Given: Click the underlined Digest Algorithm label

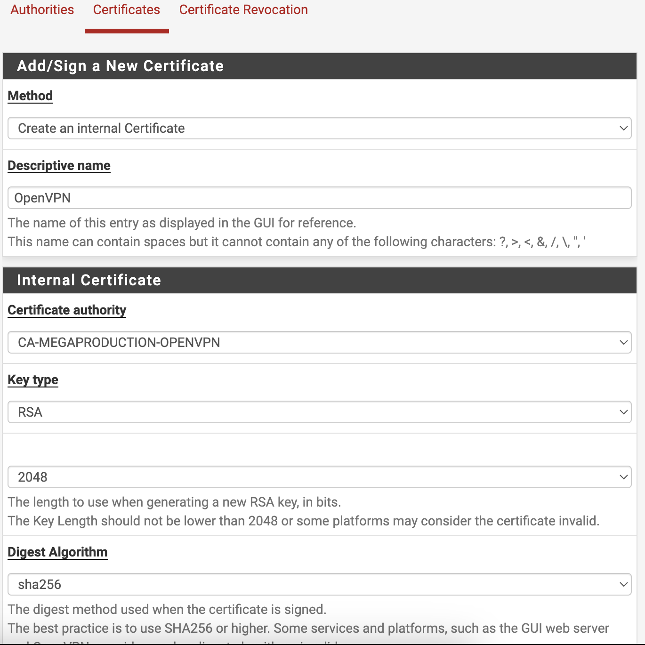Looking at the screenshot, I should pyautogui.click(x=57, y=552).
